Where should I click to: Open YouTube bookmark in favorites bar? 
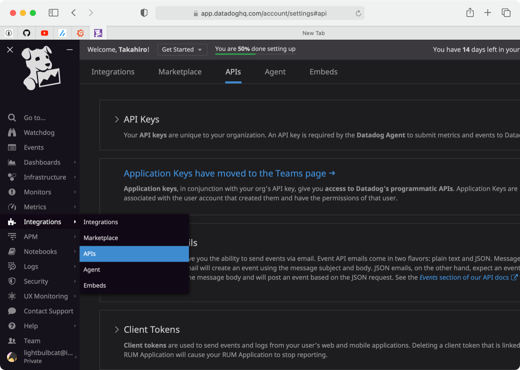click(45, 33)
